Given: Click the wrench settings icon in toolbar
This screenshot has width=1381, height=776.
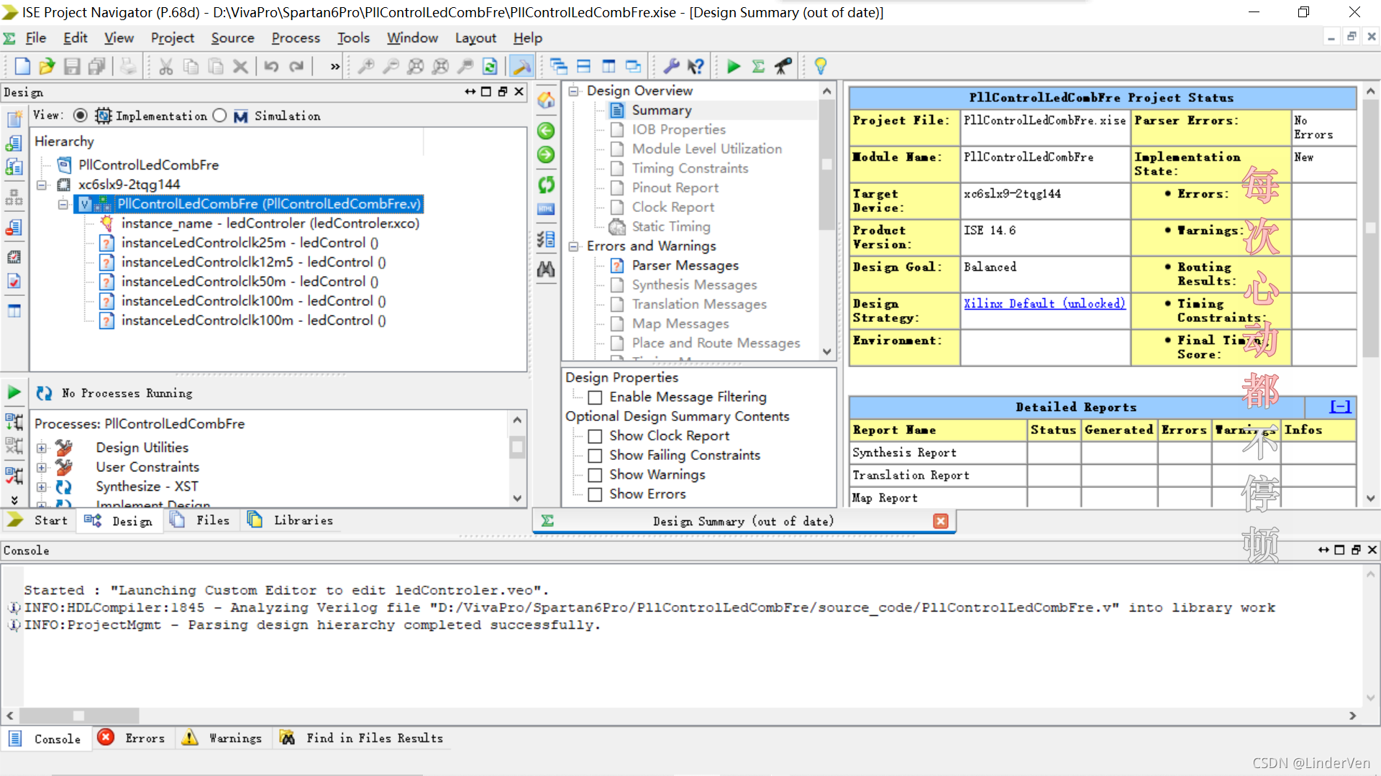Looking at the screenshot, I should point(671,67).
